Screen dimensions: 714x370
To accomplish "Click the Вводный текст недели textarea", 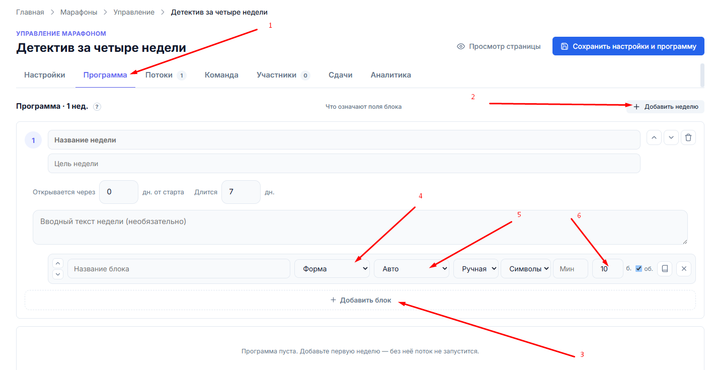I will click(360, 227).
